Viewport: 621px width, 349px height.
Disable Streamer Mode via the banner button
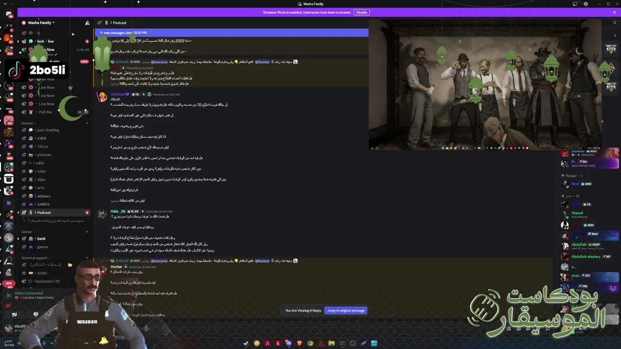(361, 12)
